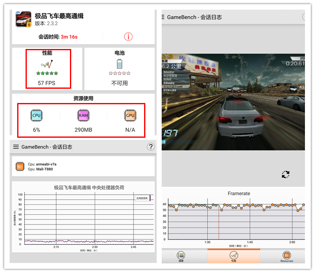Click the 2:45 label on CPU chart axis
This screenshot has width=315, height=273.
coord(133,247)
